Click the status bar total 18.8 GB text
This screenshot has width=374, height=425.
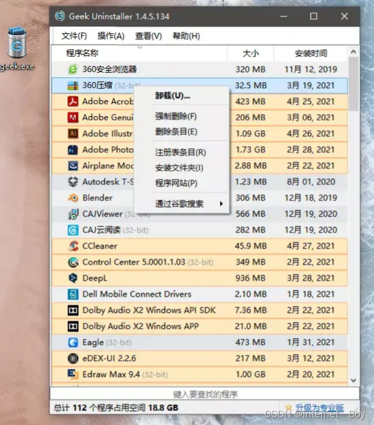[x=116, y=407]
